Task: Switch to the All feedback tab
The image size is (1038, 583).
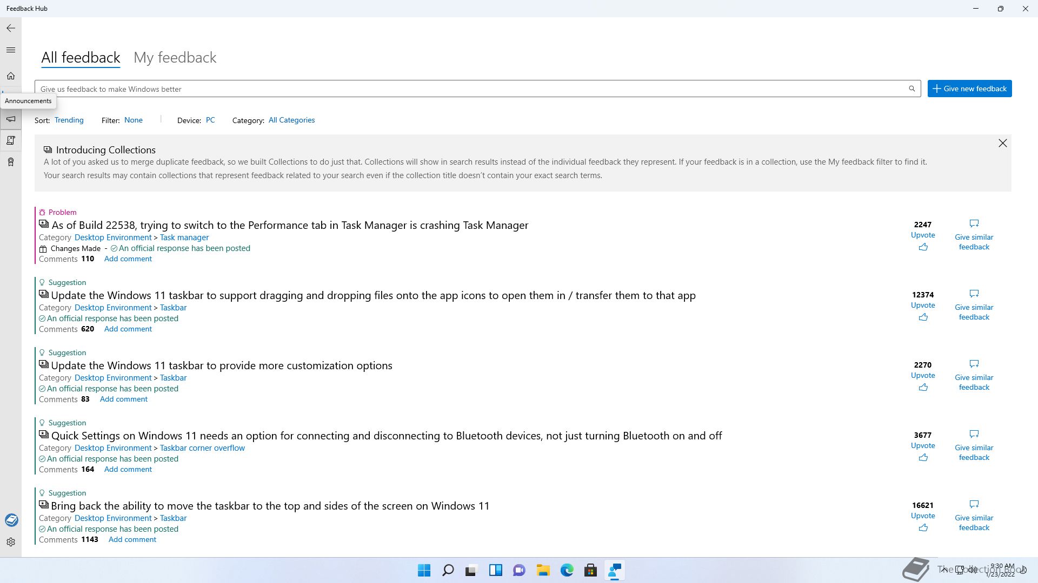Action: point(81,58)
